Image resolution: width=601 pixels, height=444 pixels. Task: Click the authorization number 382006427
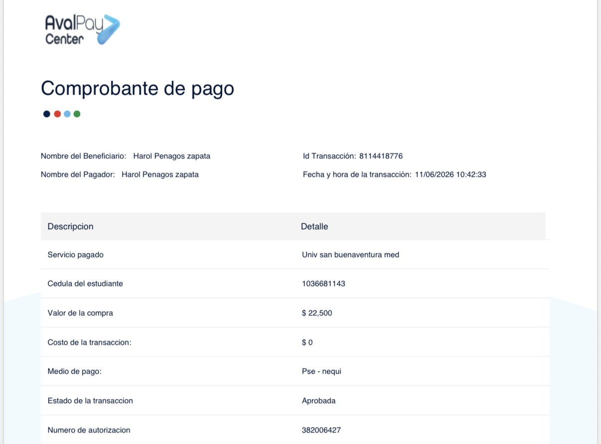click(321, 430)
